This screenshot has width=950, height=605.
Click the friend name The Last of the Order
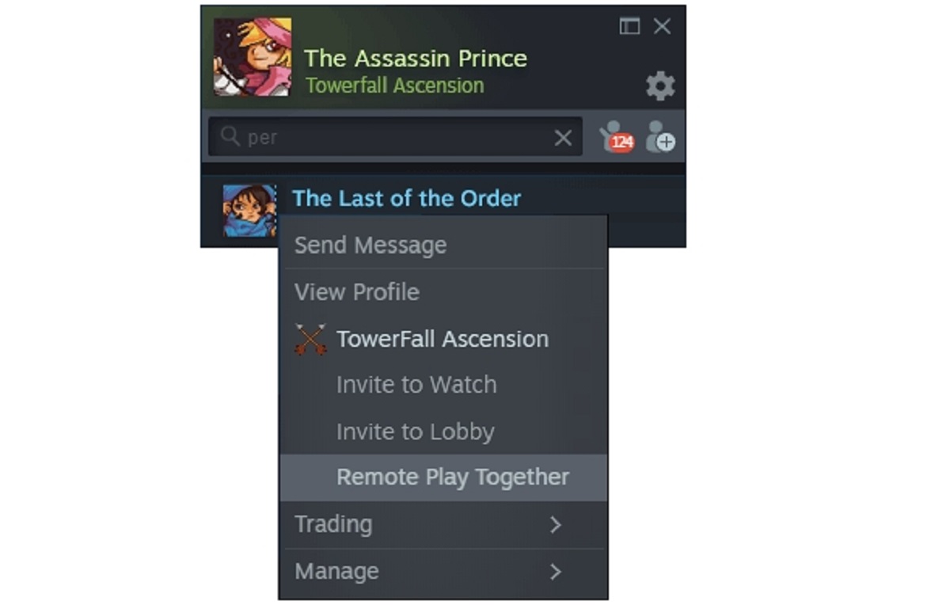pos(407,198)
